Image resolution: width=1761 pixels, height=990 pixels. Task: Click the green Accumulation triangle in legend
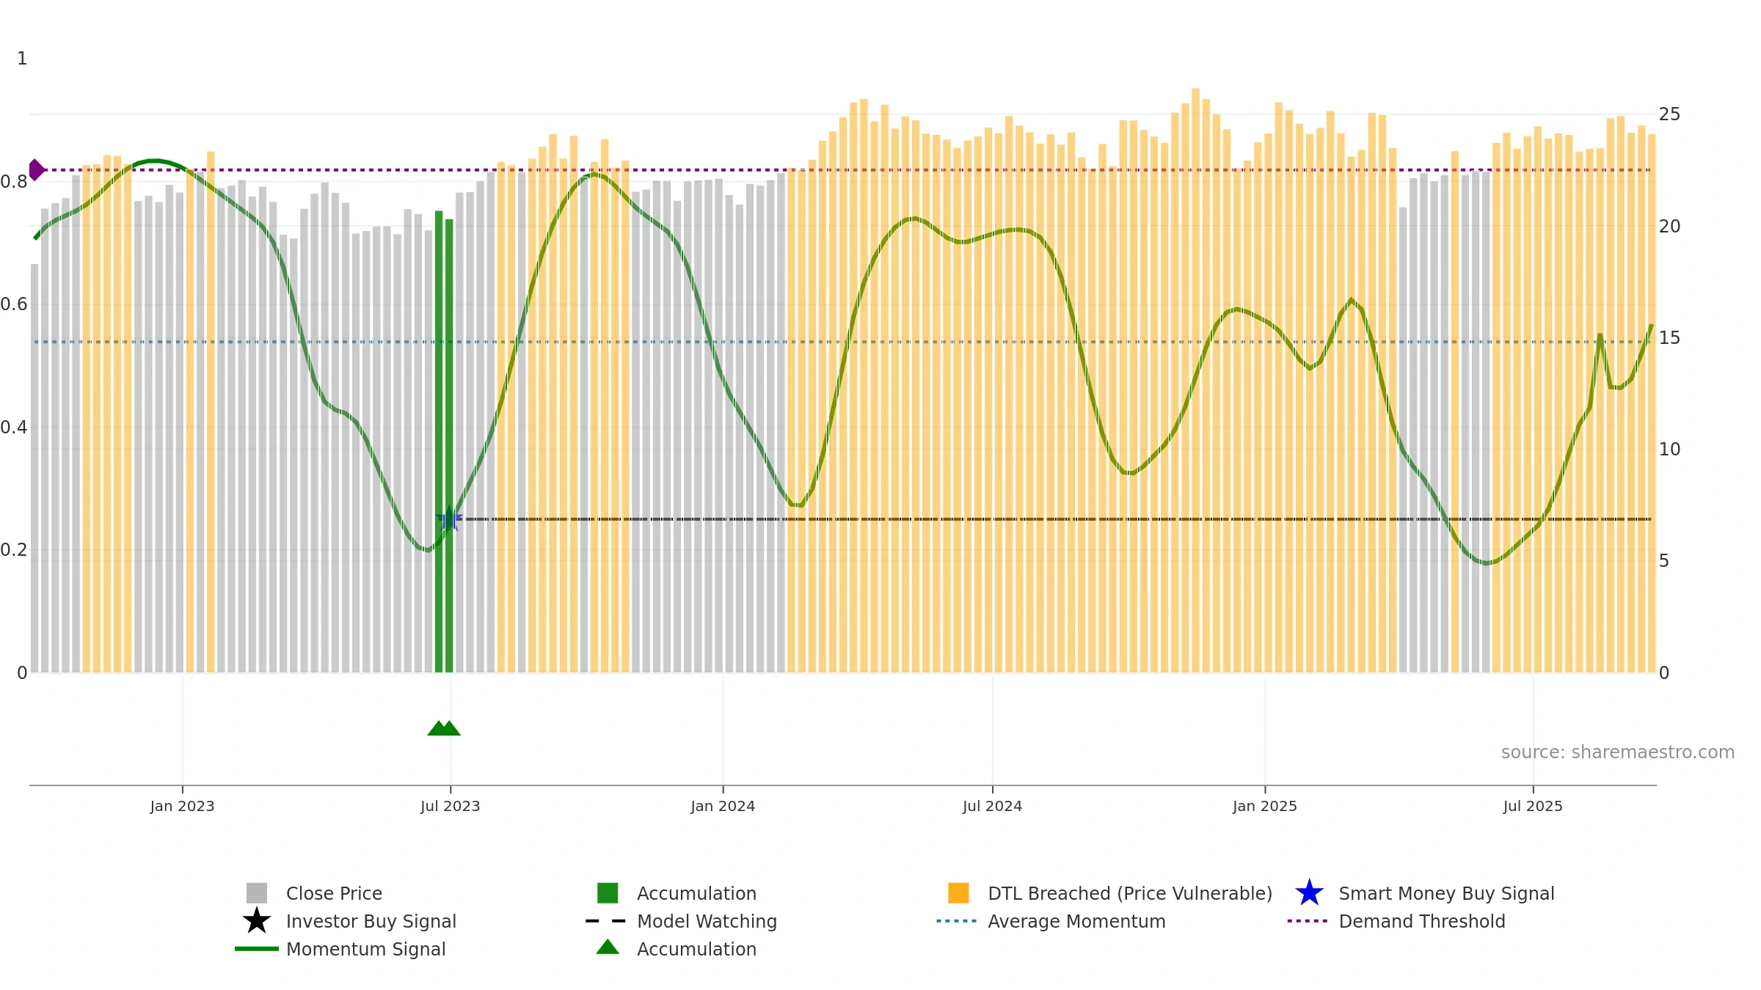608,947
